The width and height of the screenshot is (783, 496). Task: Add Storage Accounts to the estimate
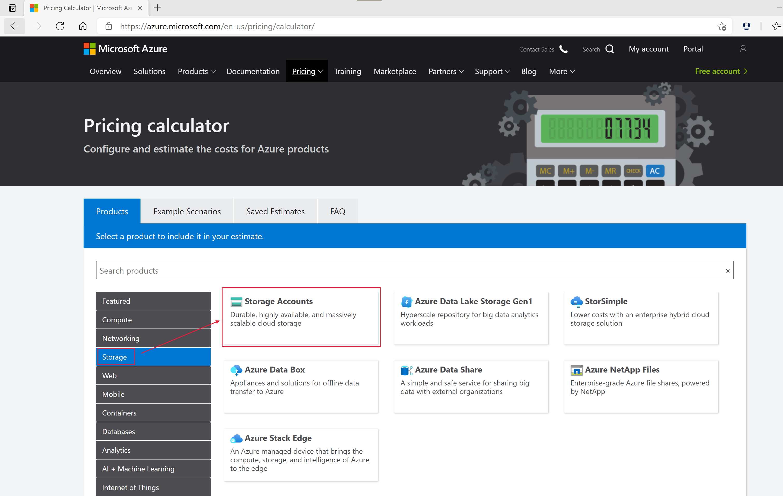(301, 317)
